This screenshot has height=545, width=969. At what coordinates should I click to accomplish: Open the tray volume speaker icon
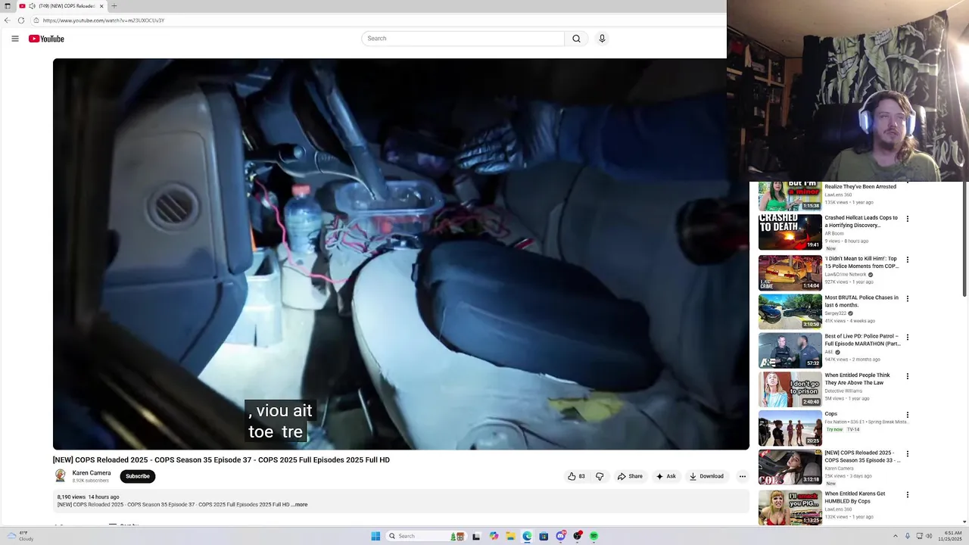click(930, 536)
